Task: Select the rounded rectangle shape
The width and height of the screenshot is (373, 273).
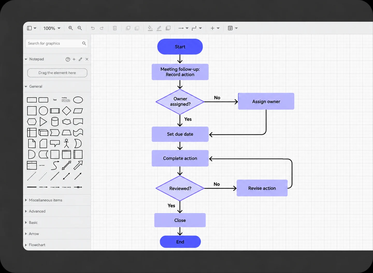Action: [x=43, y=100]
